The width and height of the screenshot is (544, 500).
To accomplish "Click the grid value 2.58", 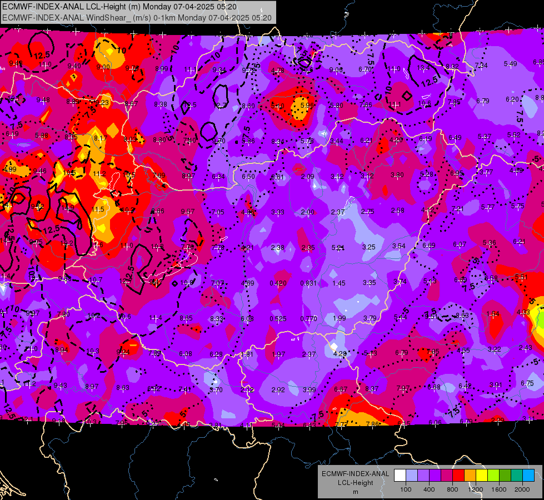I will (x=398, y=211).
